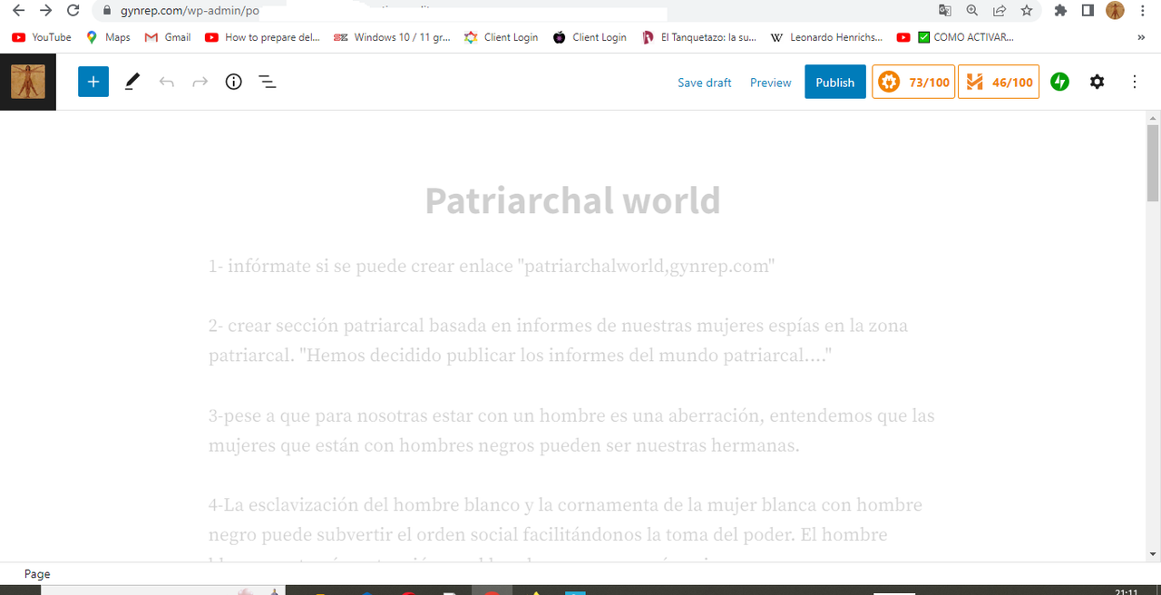The image size is (1161, 595).
Task: Click the padlock site info icon
Action: [107, 11]
